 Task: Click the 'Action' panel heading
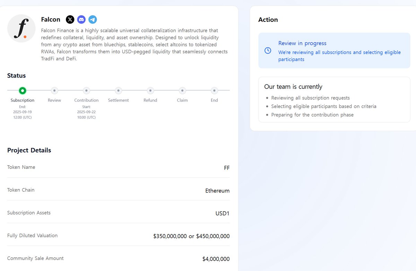(x=268, y=20)
